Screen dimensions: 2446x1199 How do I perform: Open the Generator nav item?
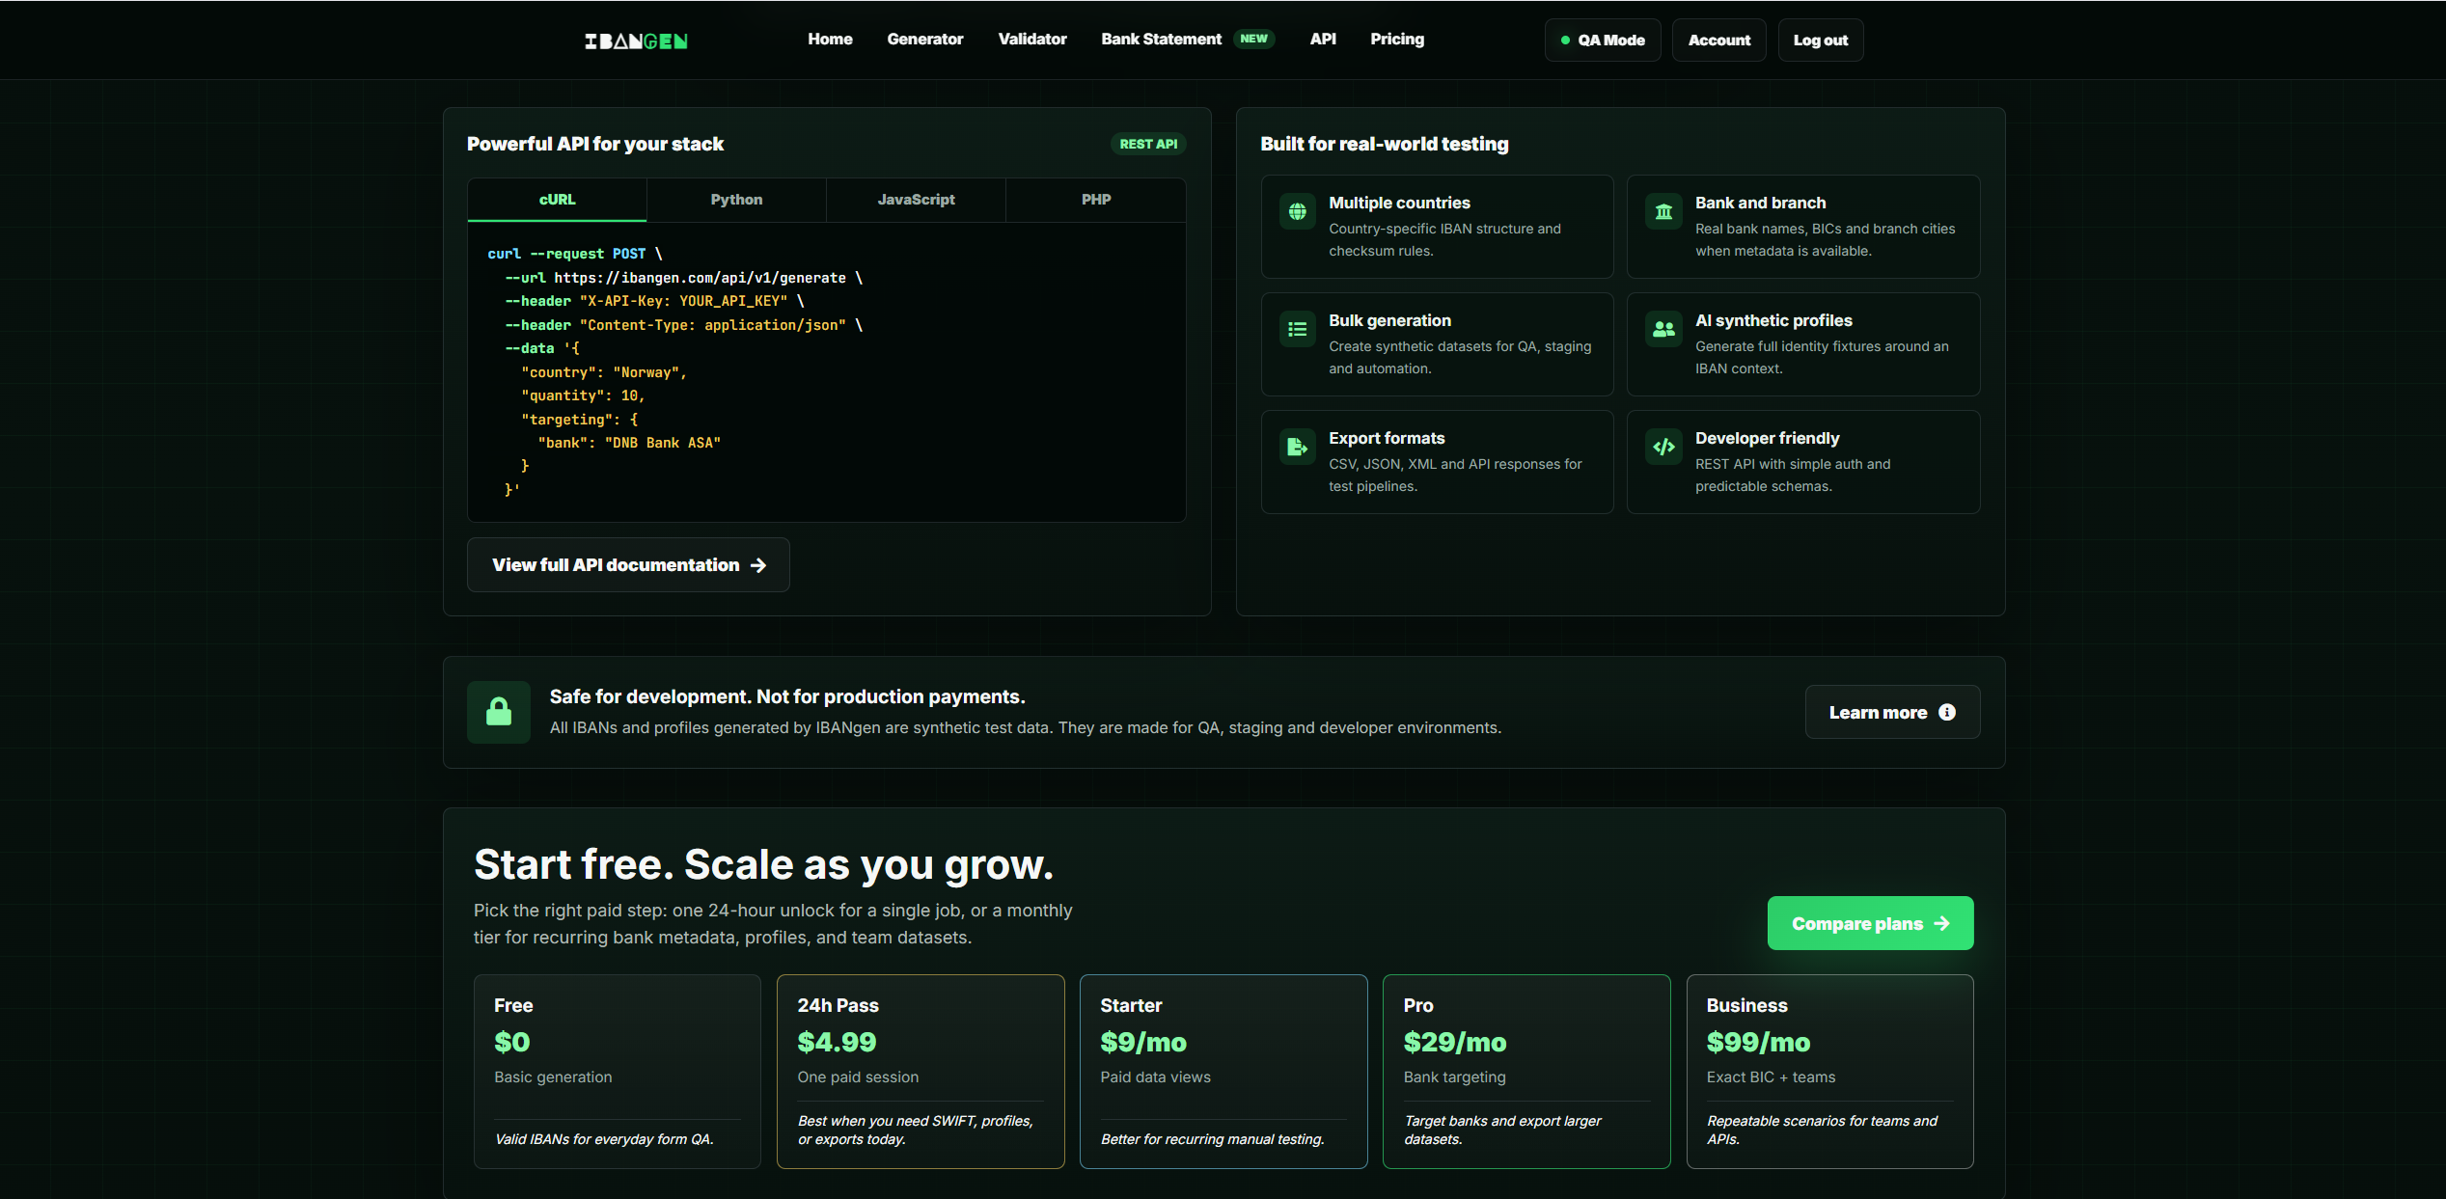pyautogui.click(x=925, y=40)
